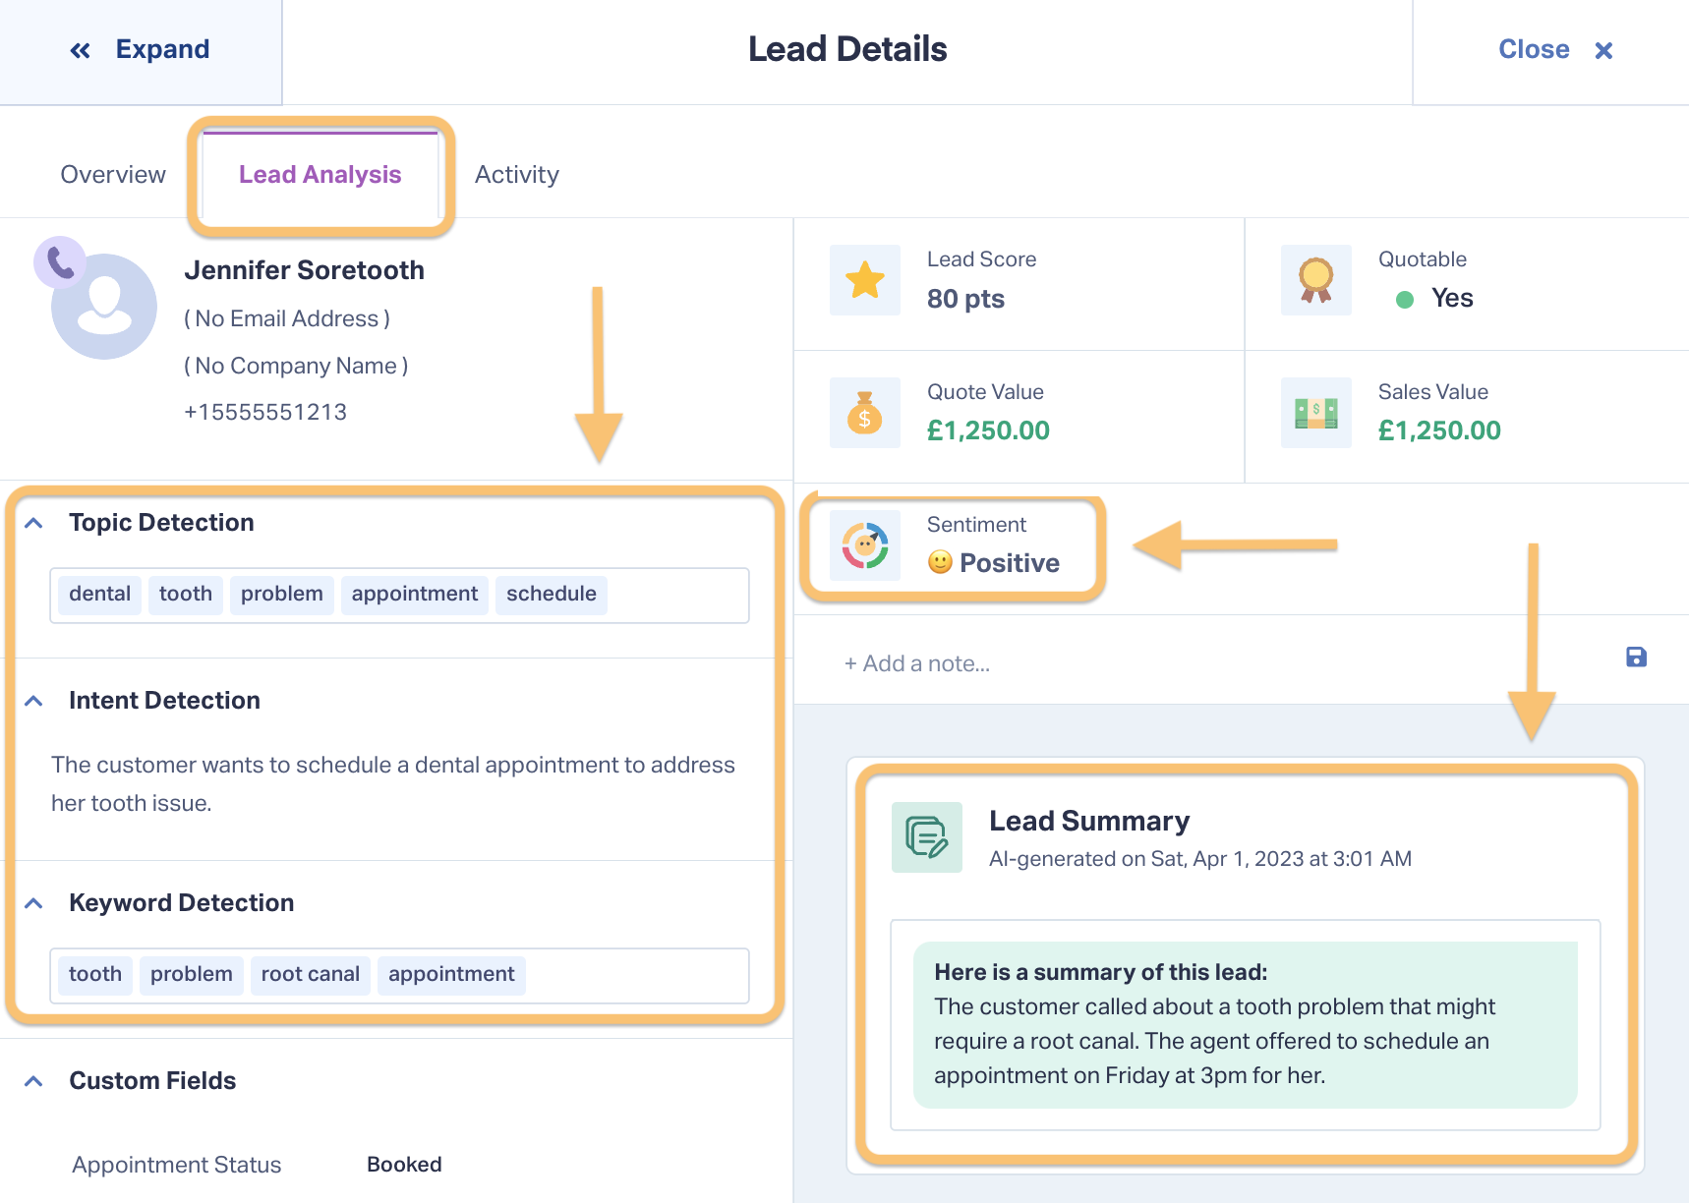1689x1203 pixels.
Task: Click the smiley face Positive emoji
Action: pyautogui.click(x=941, y=562)
